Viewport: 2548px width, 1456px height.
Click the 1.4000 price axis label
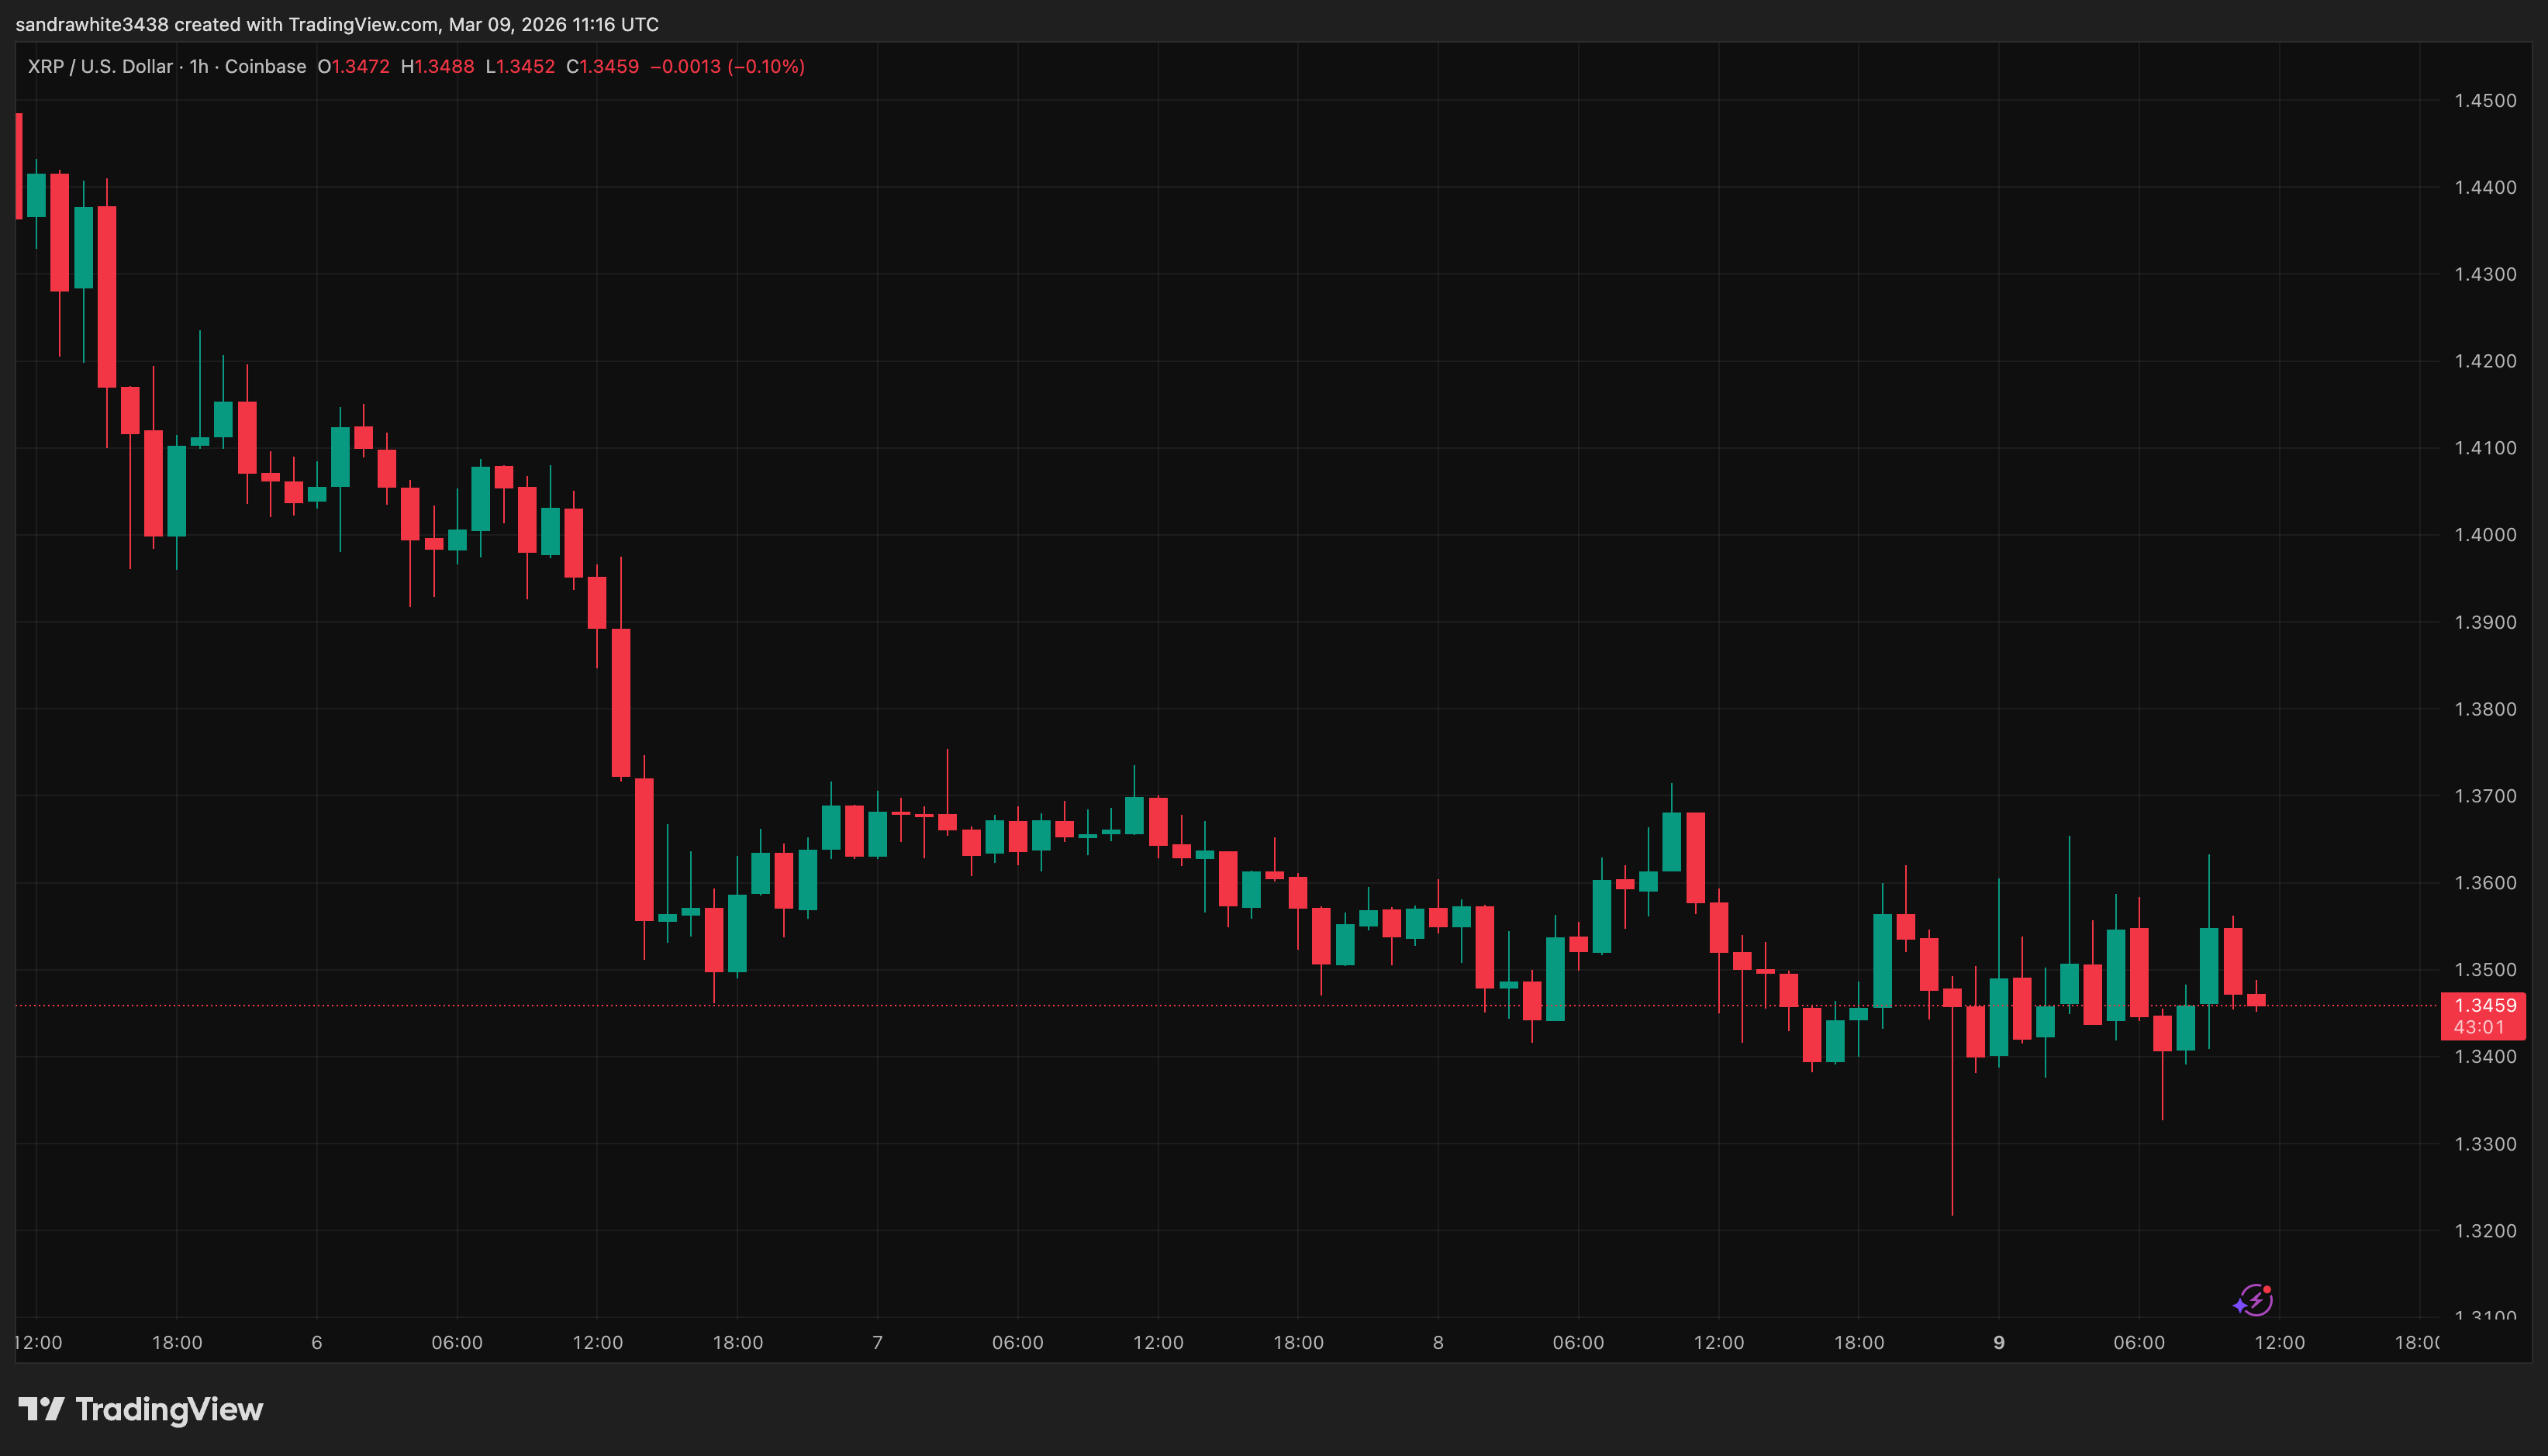point(2485,535)
